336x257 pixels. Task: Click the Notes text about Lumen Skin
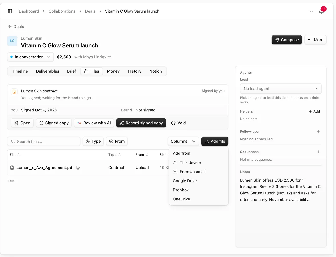pos(280,190)
